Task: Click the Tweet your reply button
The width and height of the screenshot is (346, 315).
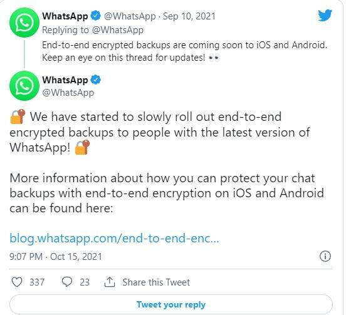Action: click(x=171, y=304)
